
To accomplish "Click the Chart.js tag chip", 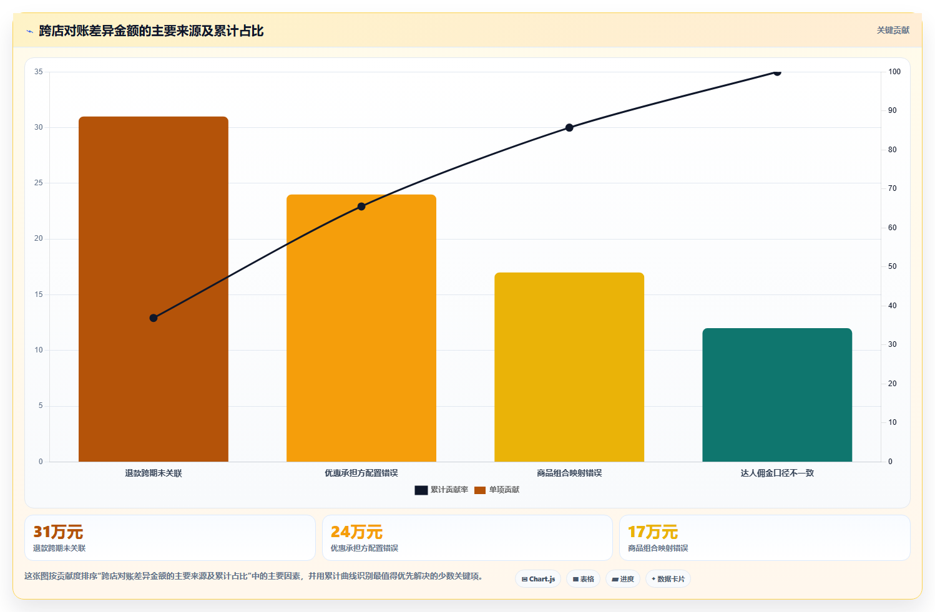I will (x=538, y=579).
